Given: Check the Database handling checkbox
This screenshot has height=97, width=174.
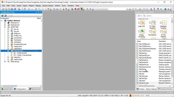Looking at the screenshot, I should [161, 23].
